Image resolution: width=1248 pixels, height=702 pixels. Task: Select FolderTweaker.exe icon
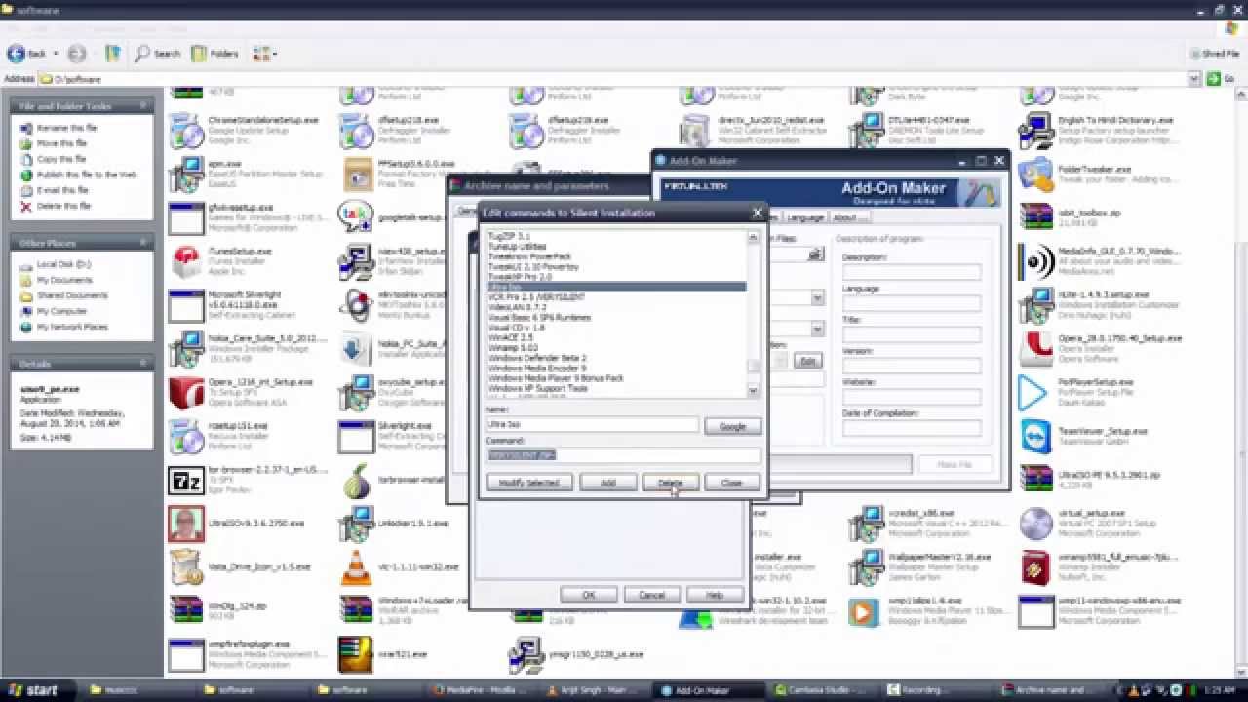pos(1035,175)
